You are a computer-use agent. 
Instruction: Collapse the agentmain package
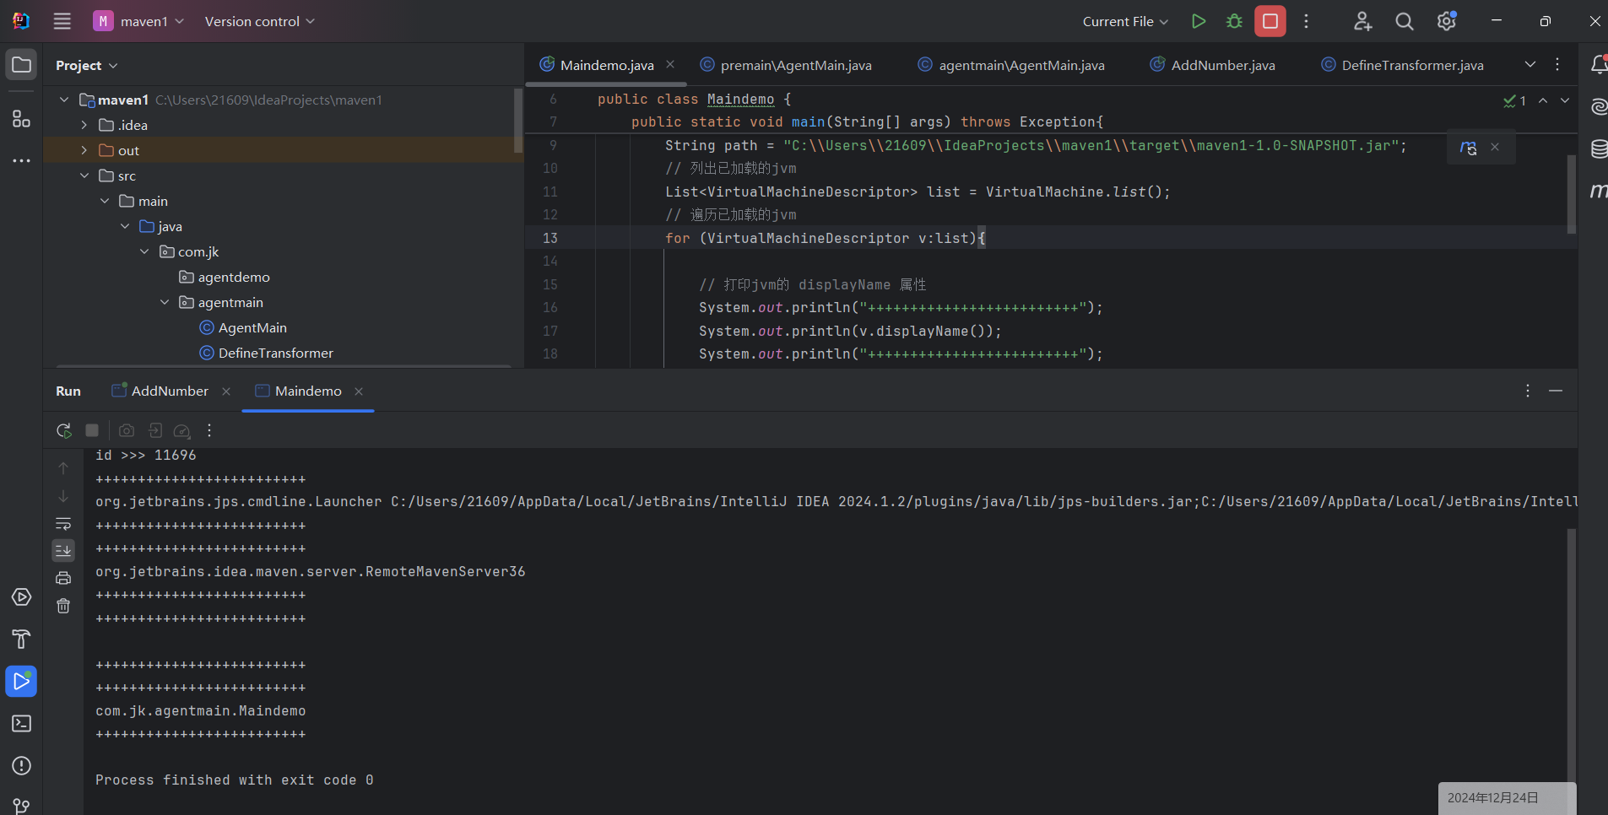pyautogui.click(x=165, y=302)
